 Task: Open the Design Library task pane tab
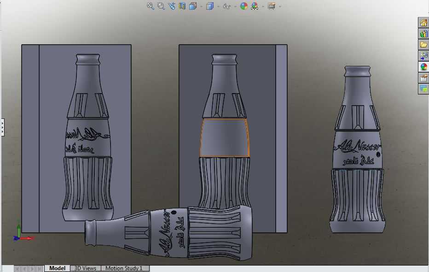[423, 33]
